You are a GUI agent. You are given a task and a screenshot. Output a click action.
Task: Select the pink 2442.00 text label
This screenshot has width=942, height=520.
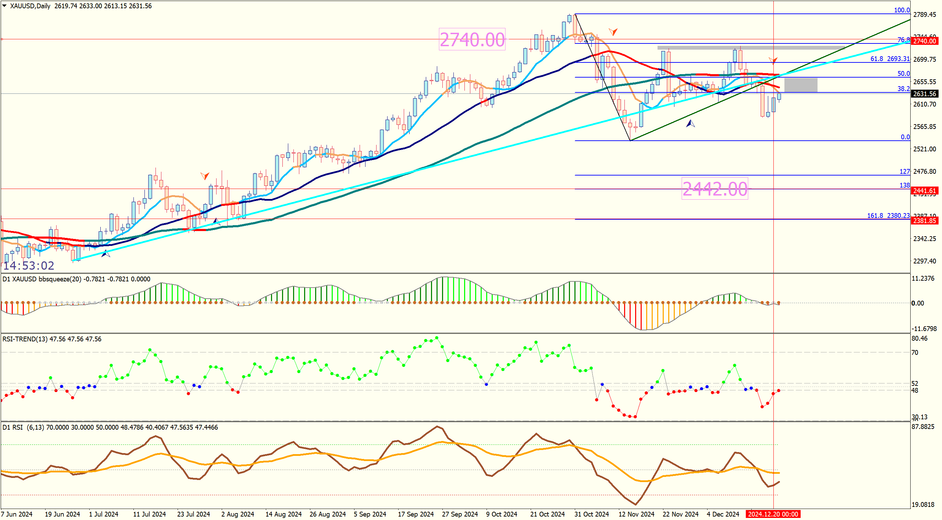(714, 189)
